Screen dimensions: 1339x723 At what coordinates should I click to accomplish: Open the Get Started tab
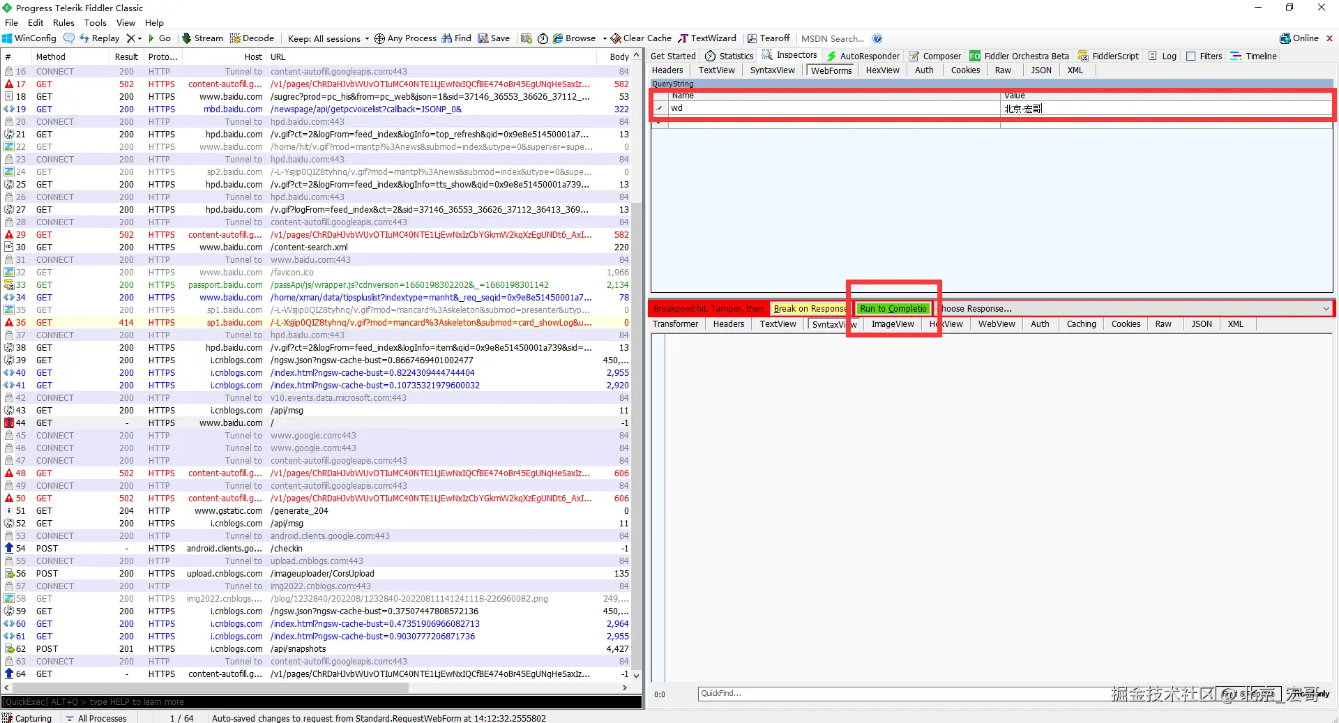pyautogui.click(x=673, y=56)
